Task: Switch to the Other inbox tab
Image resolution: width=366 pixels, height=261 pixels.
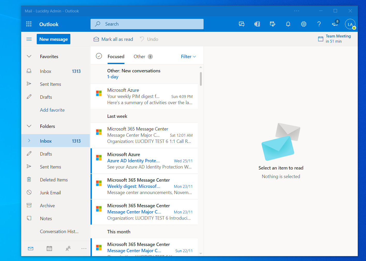Action: point(139,56)
